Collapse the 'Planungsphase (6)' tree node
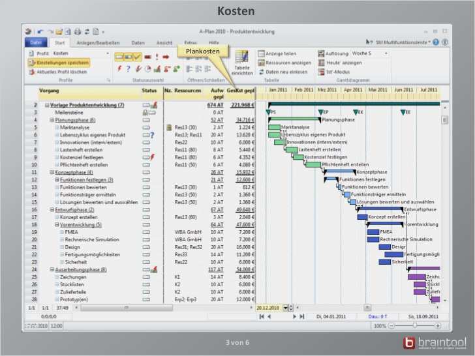 52,120
